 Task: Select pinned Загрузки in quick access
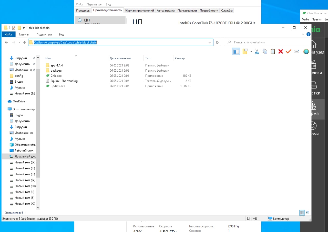[20, 58]
